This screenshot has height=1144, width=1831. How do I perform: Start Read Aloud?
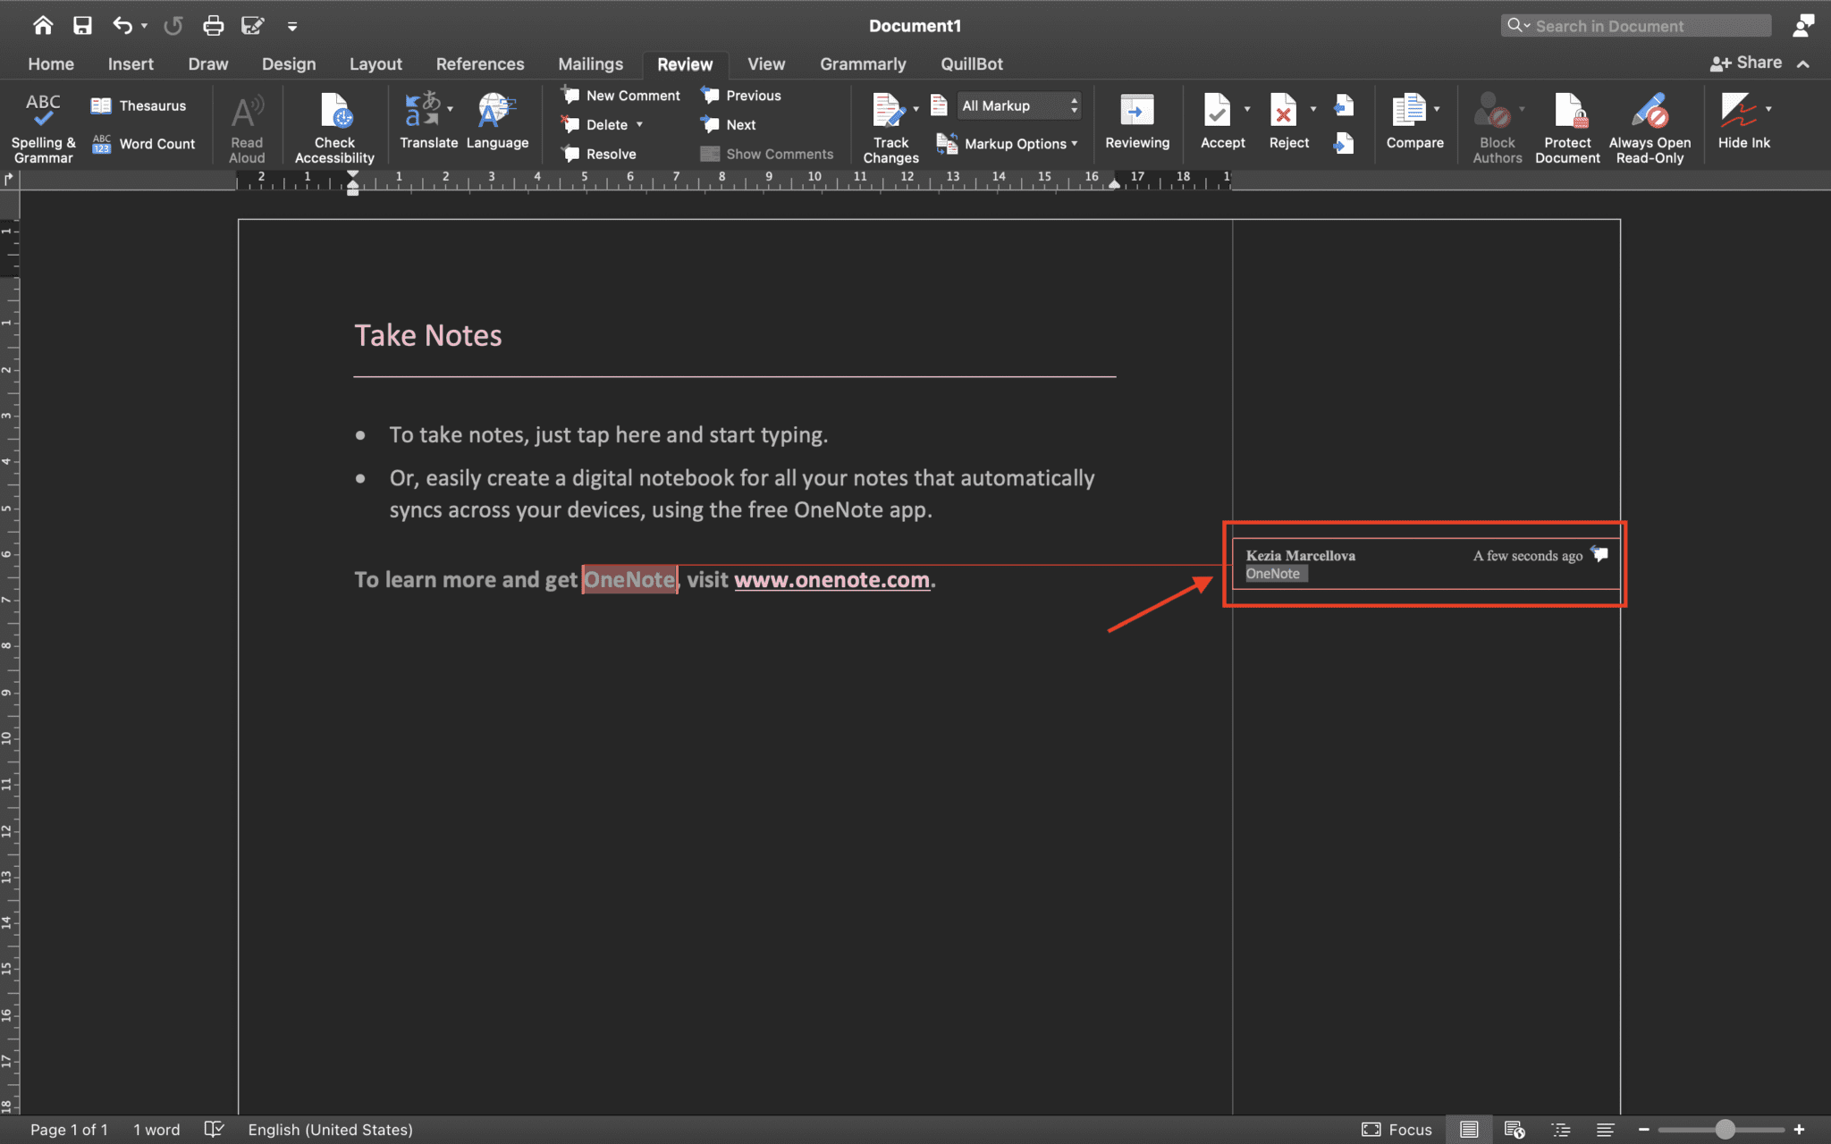pos(246,125)
